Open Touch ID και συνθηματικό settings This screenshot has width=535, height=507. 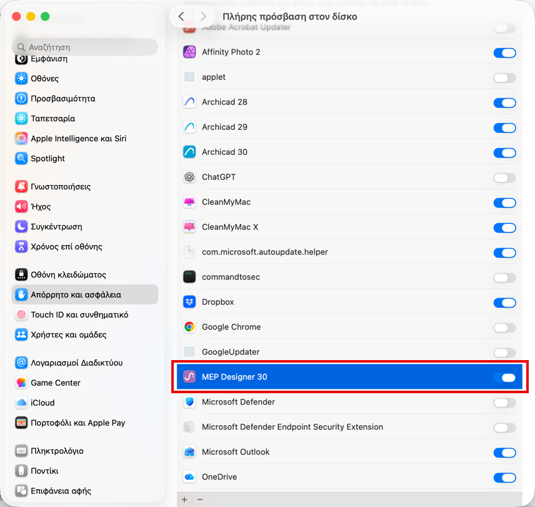[84, 314]
